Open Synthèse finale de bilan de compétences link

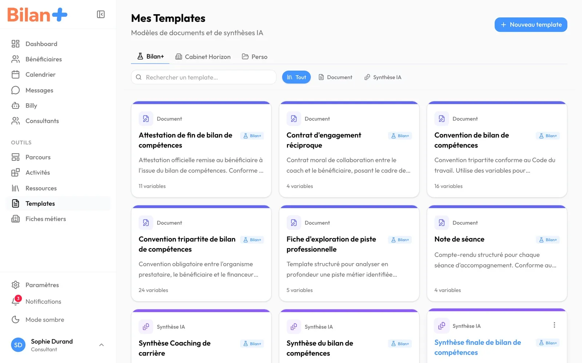(x=478, y=347)
